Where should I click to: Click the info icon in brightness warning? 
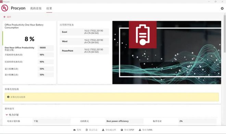pos(8,97)
